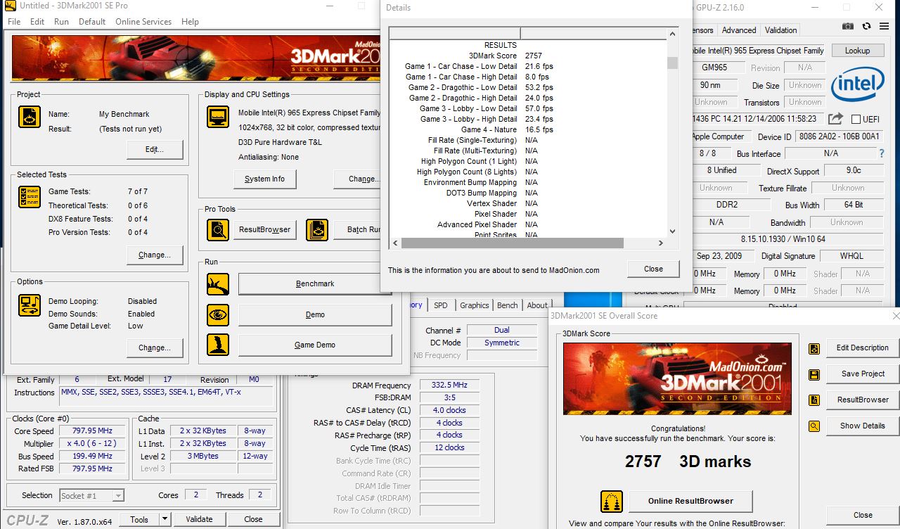Click the Details vertical scrollbar up arrow
The width and height of the screenshot is (900, 529).
673,34
